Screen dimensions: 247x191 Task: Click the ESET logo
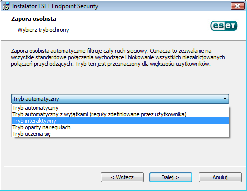tap(224, 26)
